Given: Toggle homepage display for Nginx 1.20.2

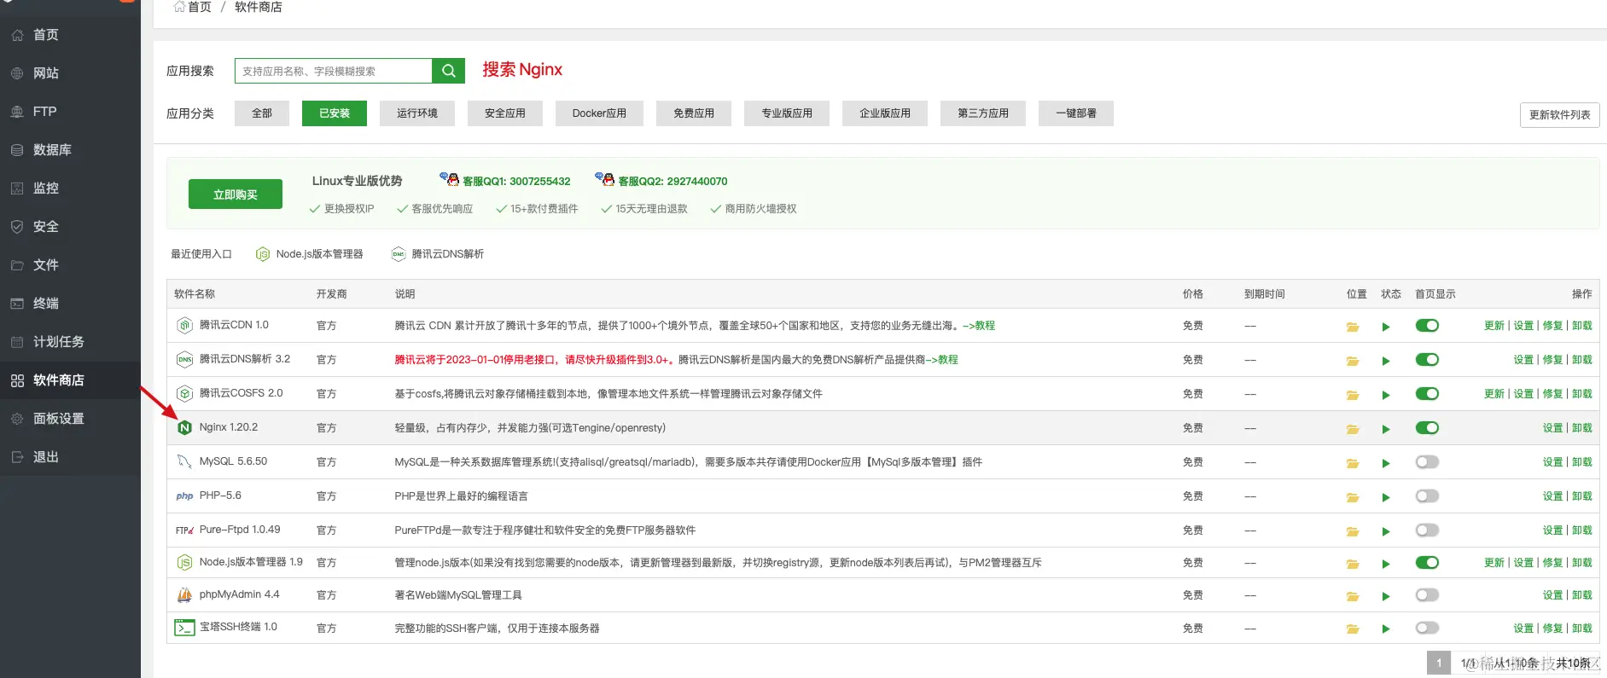Looking at the screenshot, I should (1427, 427).
